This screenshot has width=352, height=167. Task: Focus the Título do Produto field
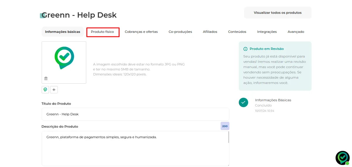click(x=136, y=114)
